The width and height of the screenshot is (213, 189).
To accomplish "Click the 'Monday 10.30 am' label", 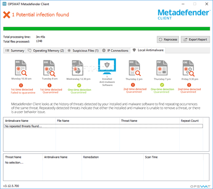I will 21,78.
